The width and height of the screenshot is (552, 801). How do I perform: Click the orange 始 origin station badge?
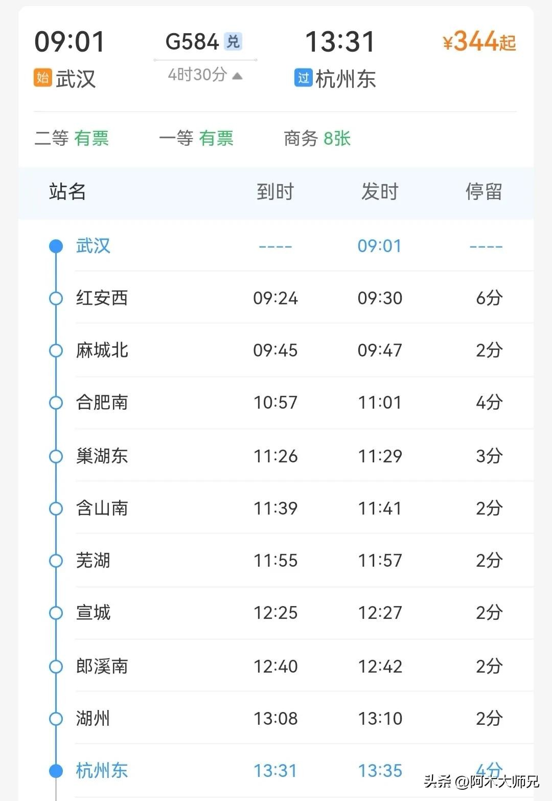click(42, 78)
